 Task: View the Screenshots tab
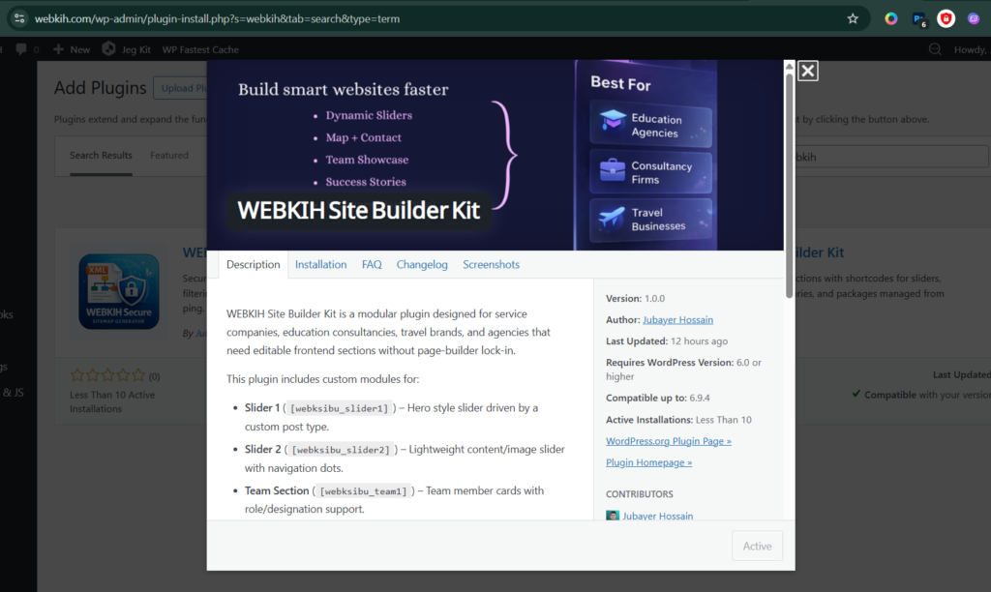491,264
